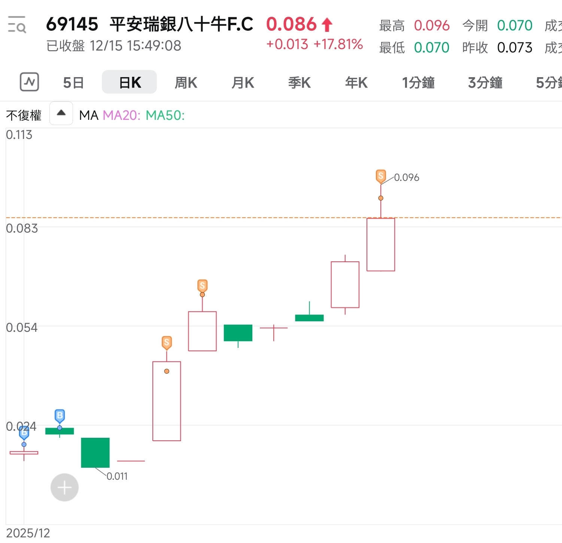Select the S sell badge above the middle candle

pyautogui.click(x=202, y=286)
